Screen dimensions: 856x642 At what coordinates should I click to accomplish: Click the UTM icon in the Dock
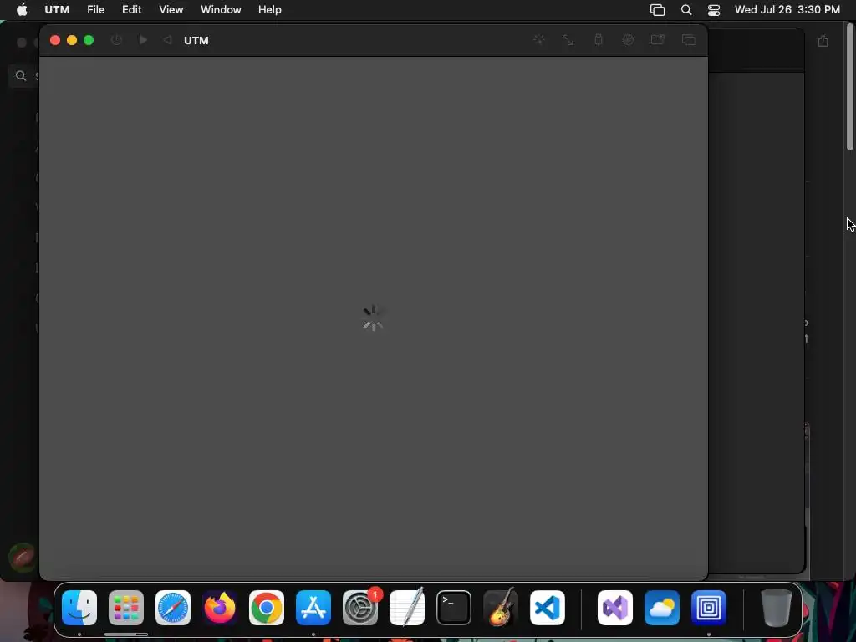(x=709, y=608)
